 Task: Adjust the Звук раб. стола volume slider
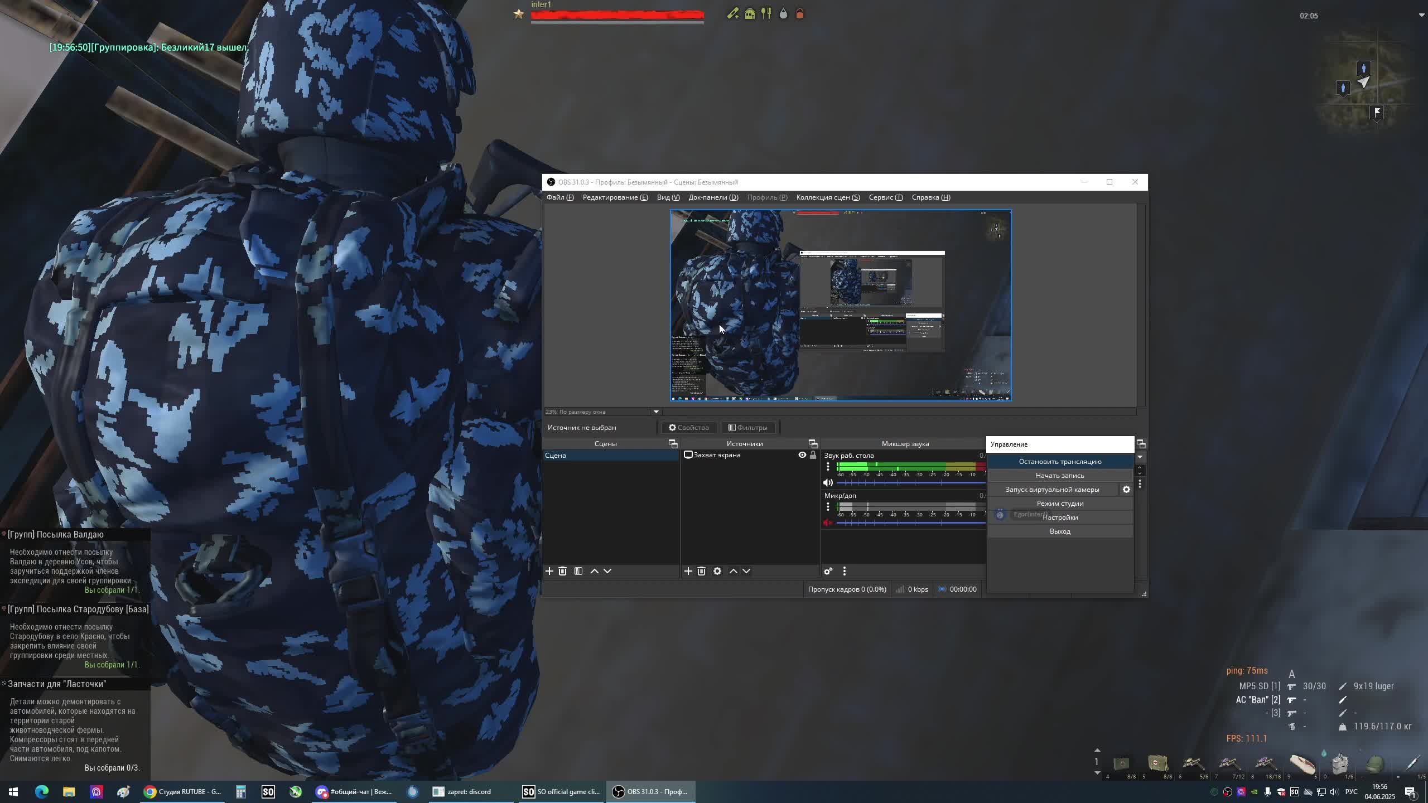pos(909,482)
